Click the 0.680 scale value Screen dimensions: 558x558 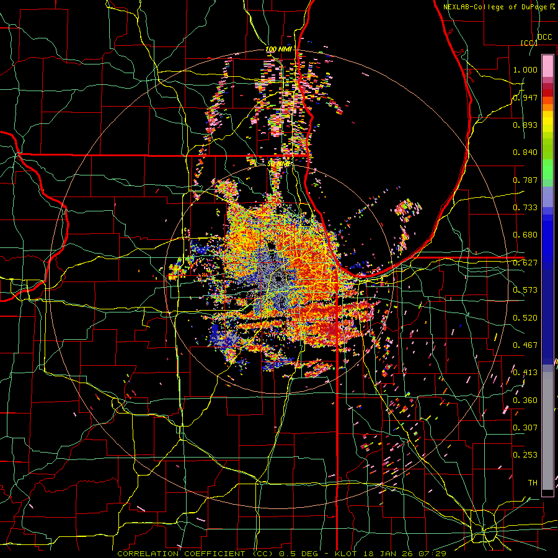(525, 235)
